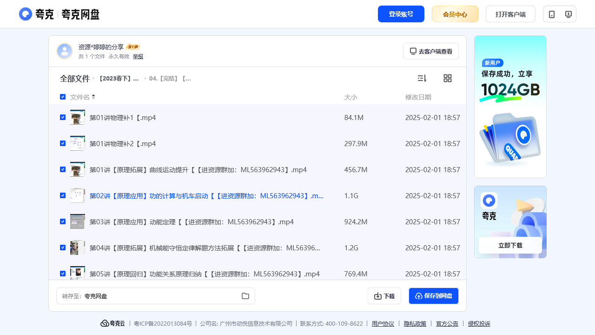Click desktop download icon in header
This screenshot has height=335, width=595.
tap(568, 14)
